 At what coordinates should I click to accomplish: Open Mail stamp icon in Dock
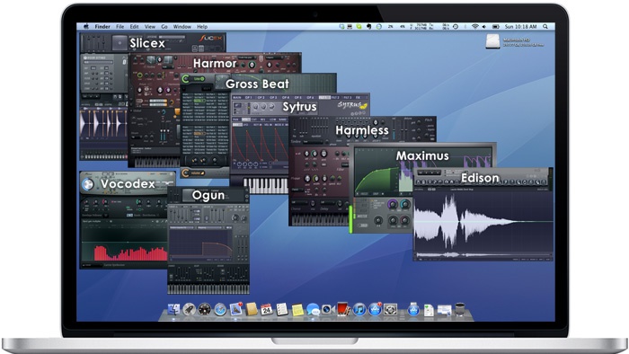tap(235, 309)
